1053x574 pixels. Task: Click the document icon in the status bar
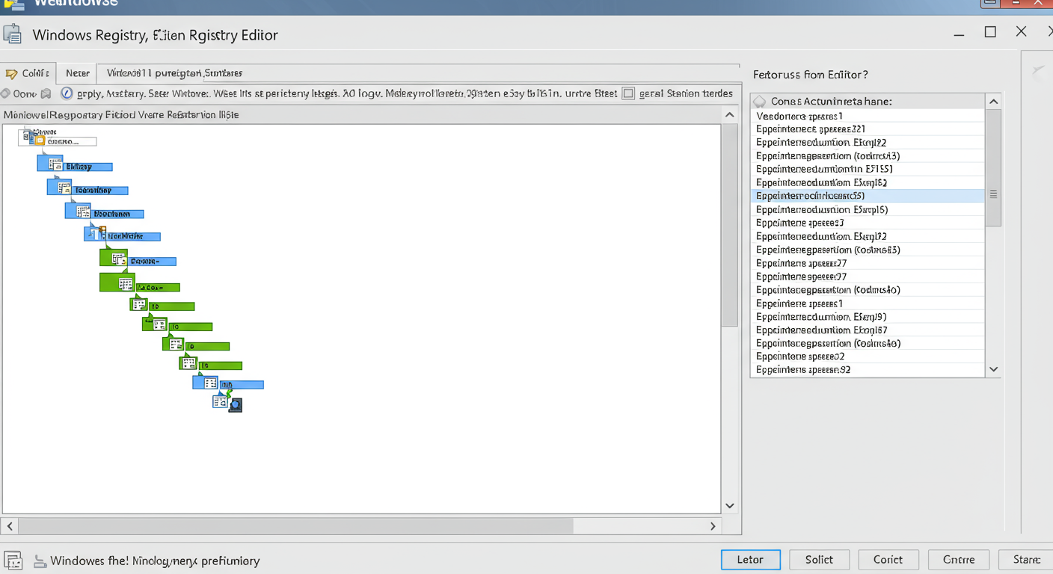point(13,561)
